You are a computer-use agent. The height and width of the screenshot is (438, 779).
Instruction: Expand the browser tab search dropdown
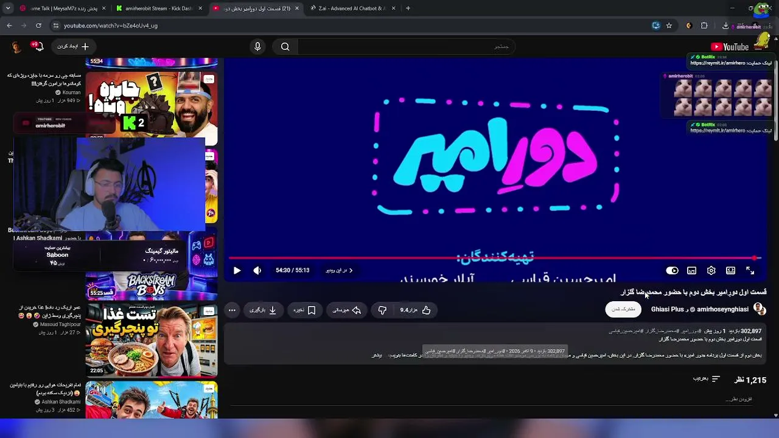click(8, 9)
